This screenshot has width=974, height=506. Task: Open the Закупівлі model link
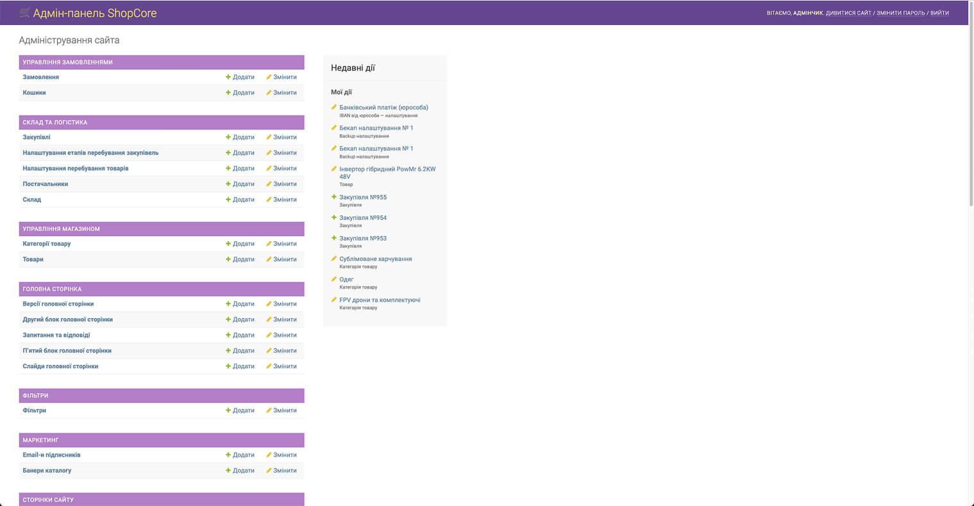point(37,137)
